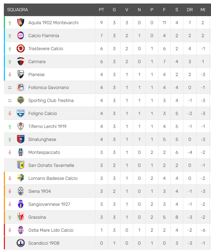This screenshot has height=251, width=211.
Task: Open the Tiferno Lerchi 1919 team link
Action: [47, 127]
